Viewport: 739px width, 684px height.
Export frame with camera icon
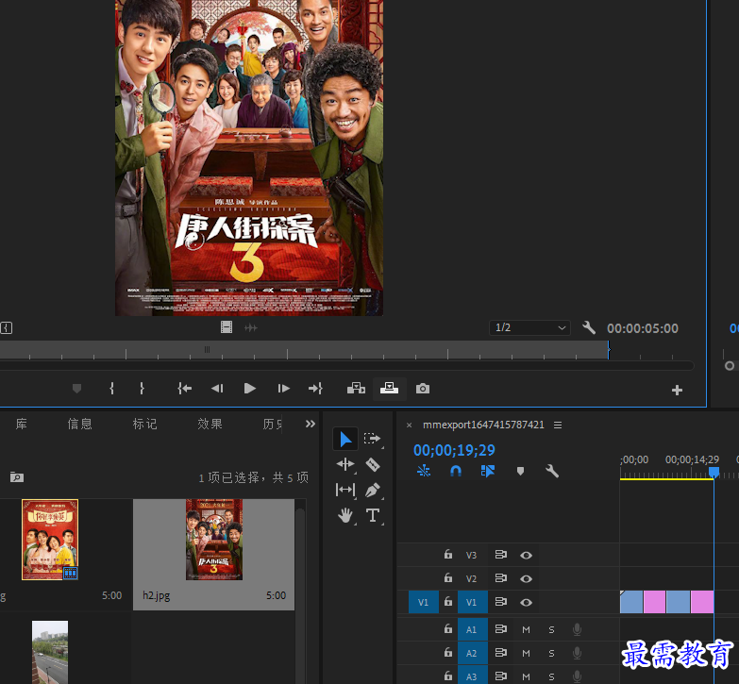pos(423,389)
